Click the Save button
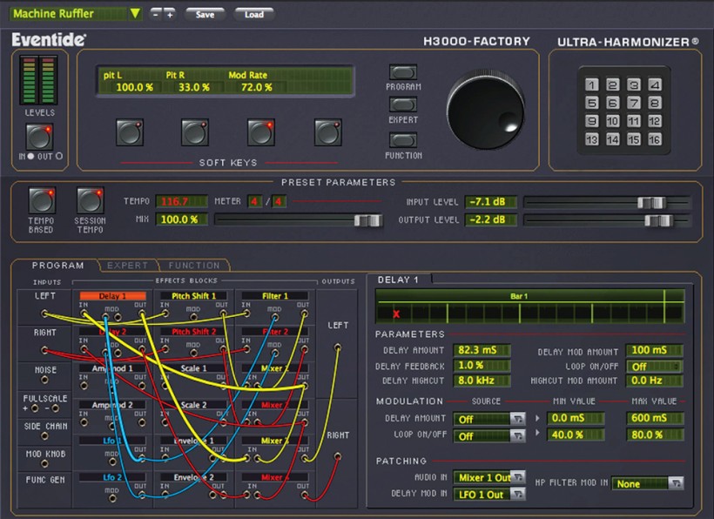The height and width of the screenshot is (519, 714). point(206,13)
